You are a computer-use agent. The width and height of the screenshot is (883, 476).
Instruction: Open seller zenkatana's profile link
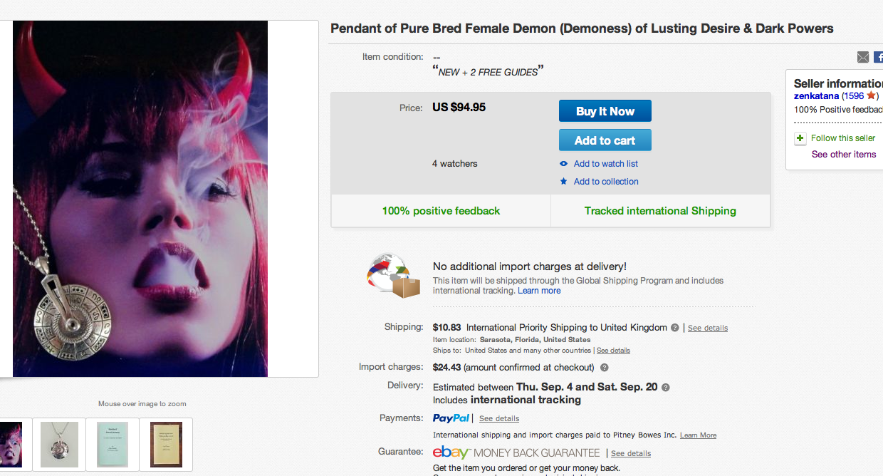[x=816, y=95]
